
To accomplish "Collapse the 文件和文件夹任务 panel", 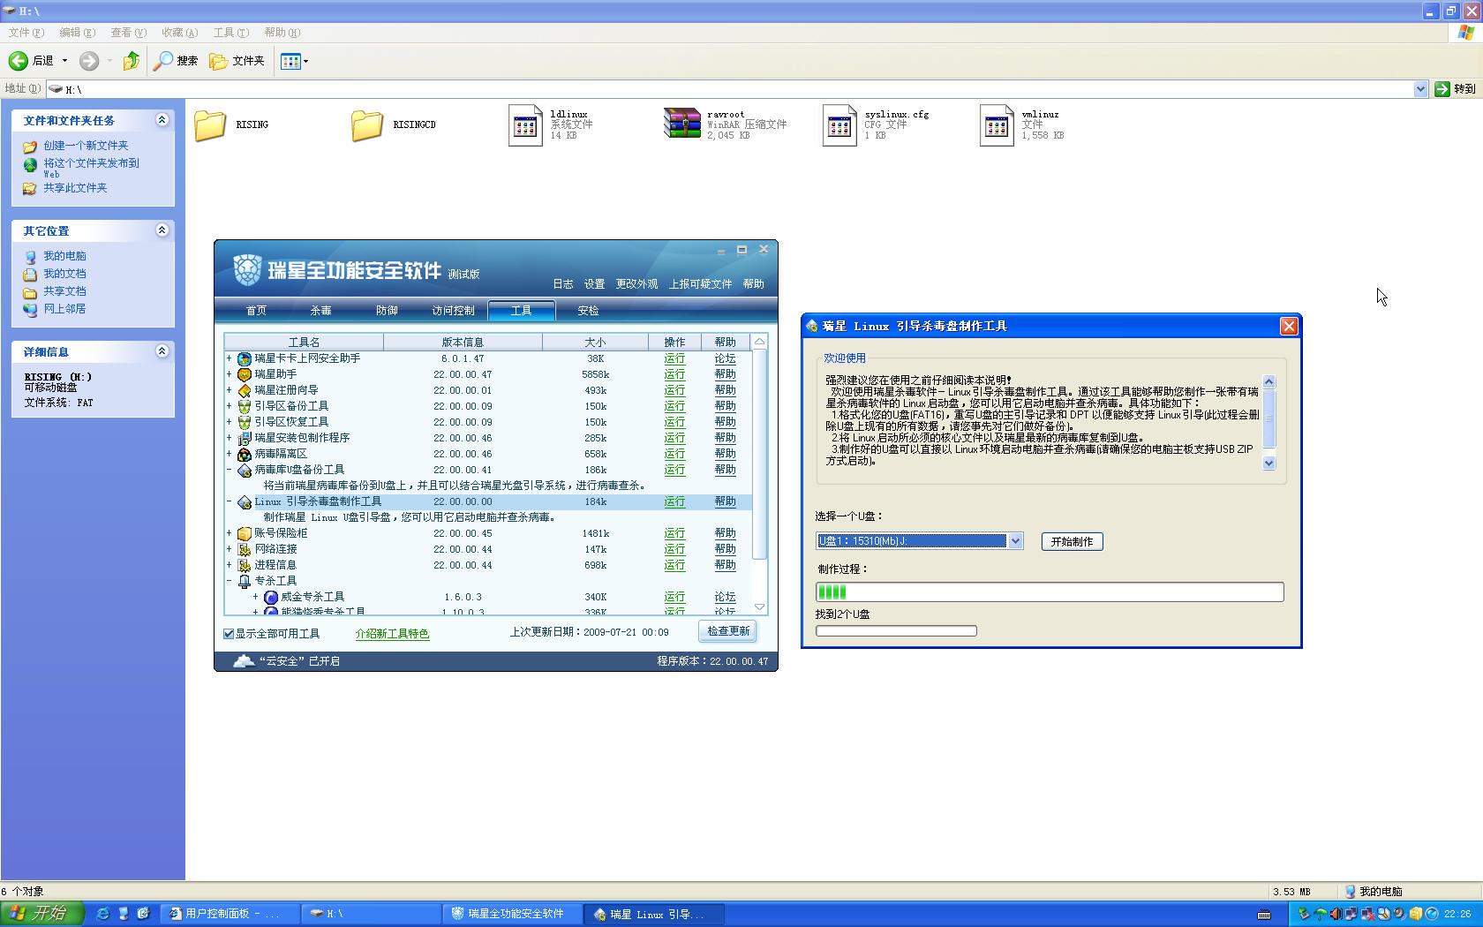I will [x=162, y=120].
